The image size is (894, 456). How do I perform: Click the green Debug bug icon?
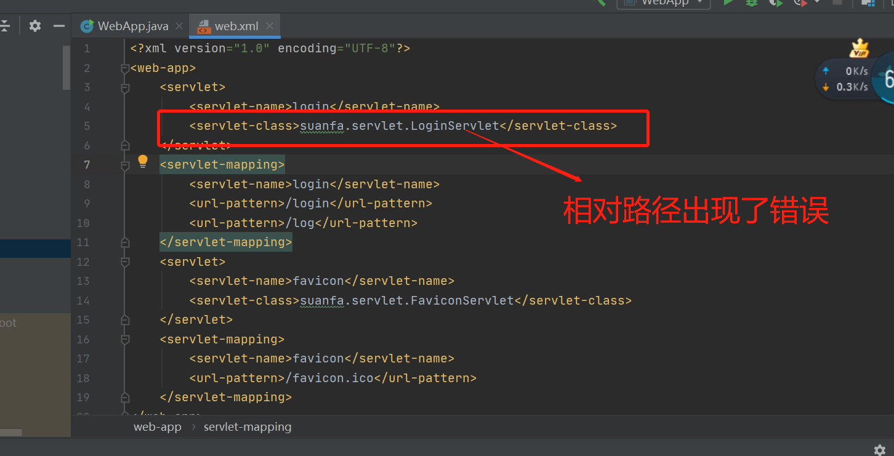click(752, 3)
